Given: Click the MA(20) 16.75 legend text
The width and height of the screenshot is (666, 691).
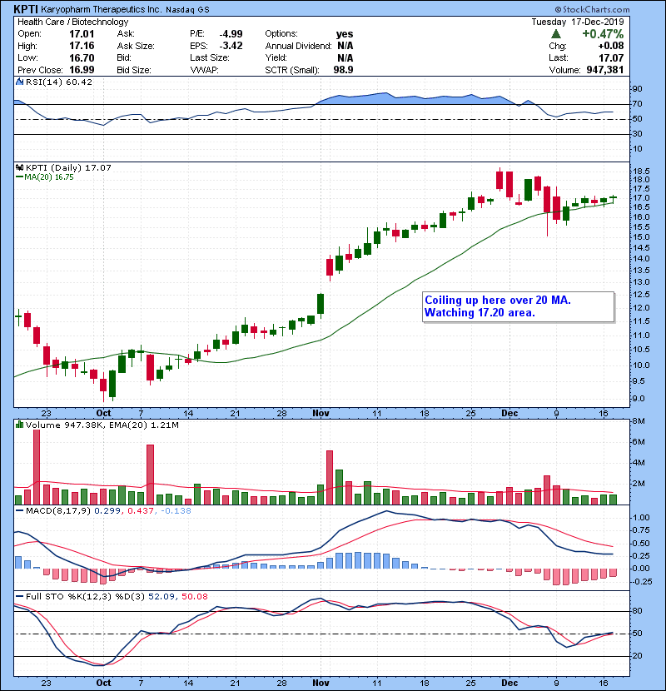Looking at the screenshot, I should (x=49, y=177).
